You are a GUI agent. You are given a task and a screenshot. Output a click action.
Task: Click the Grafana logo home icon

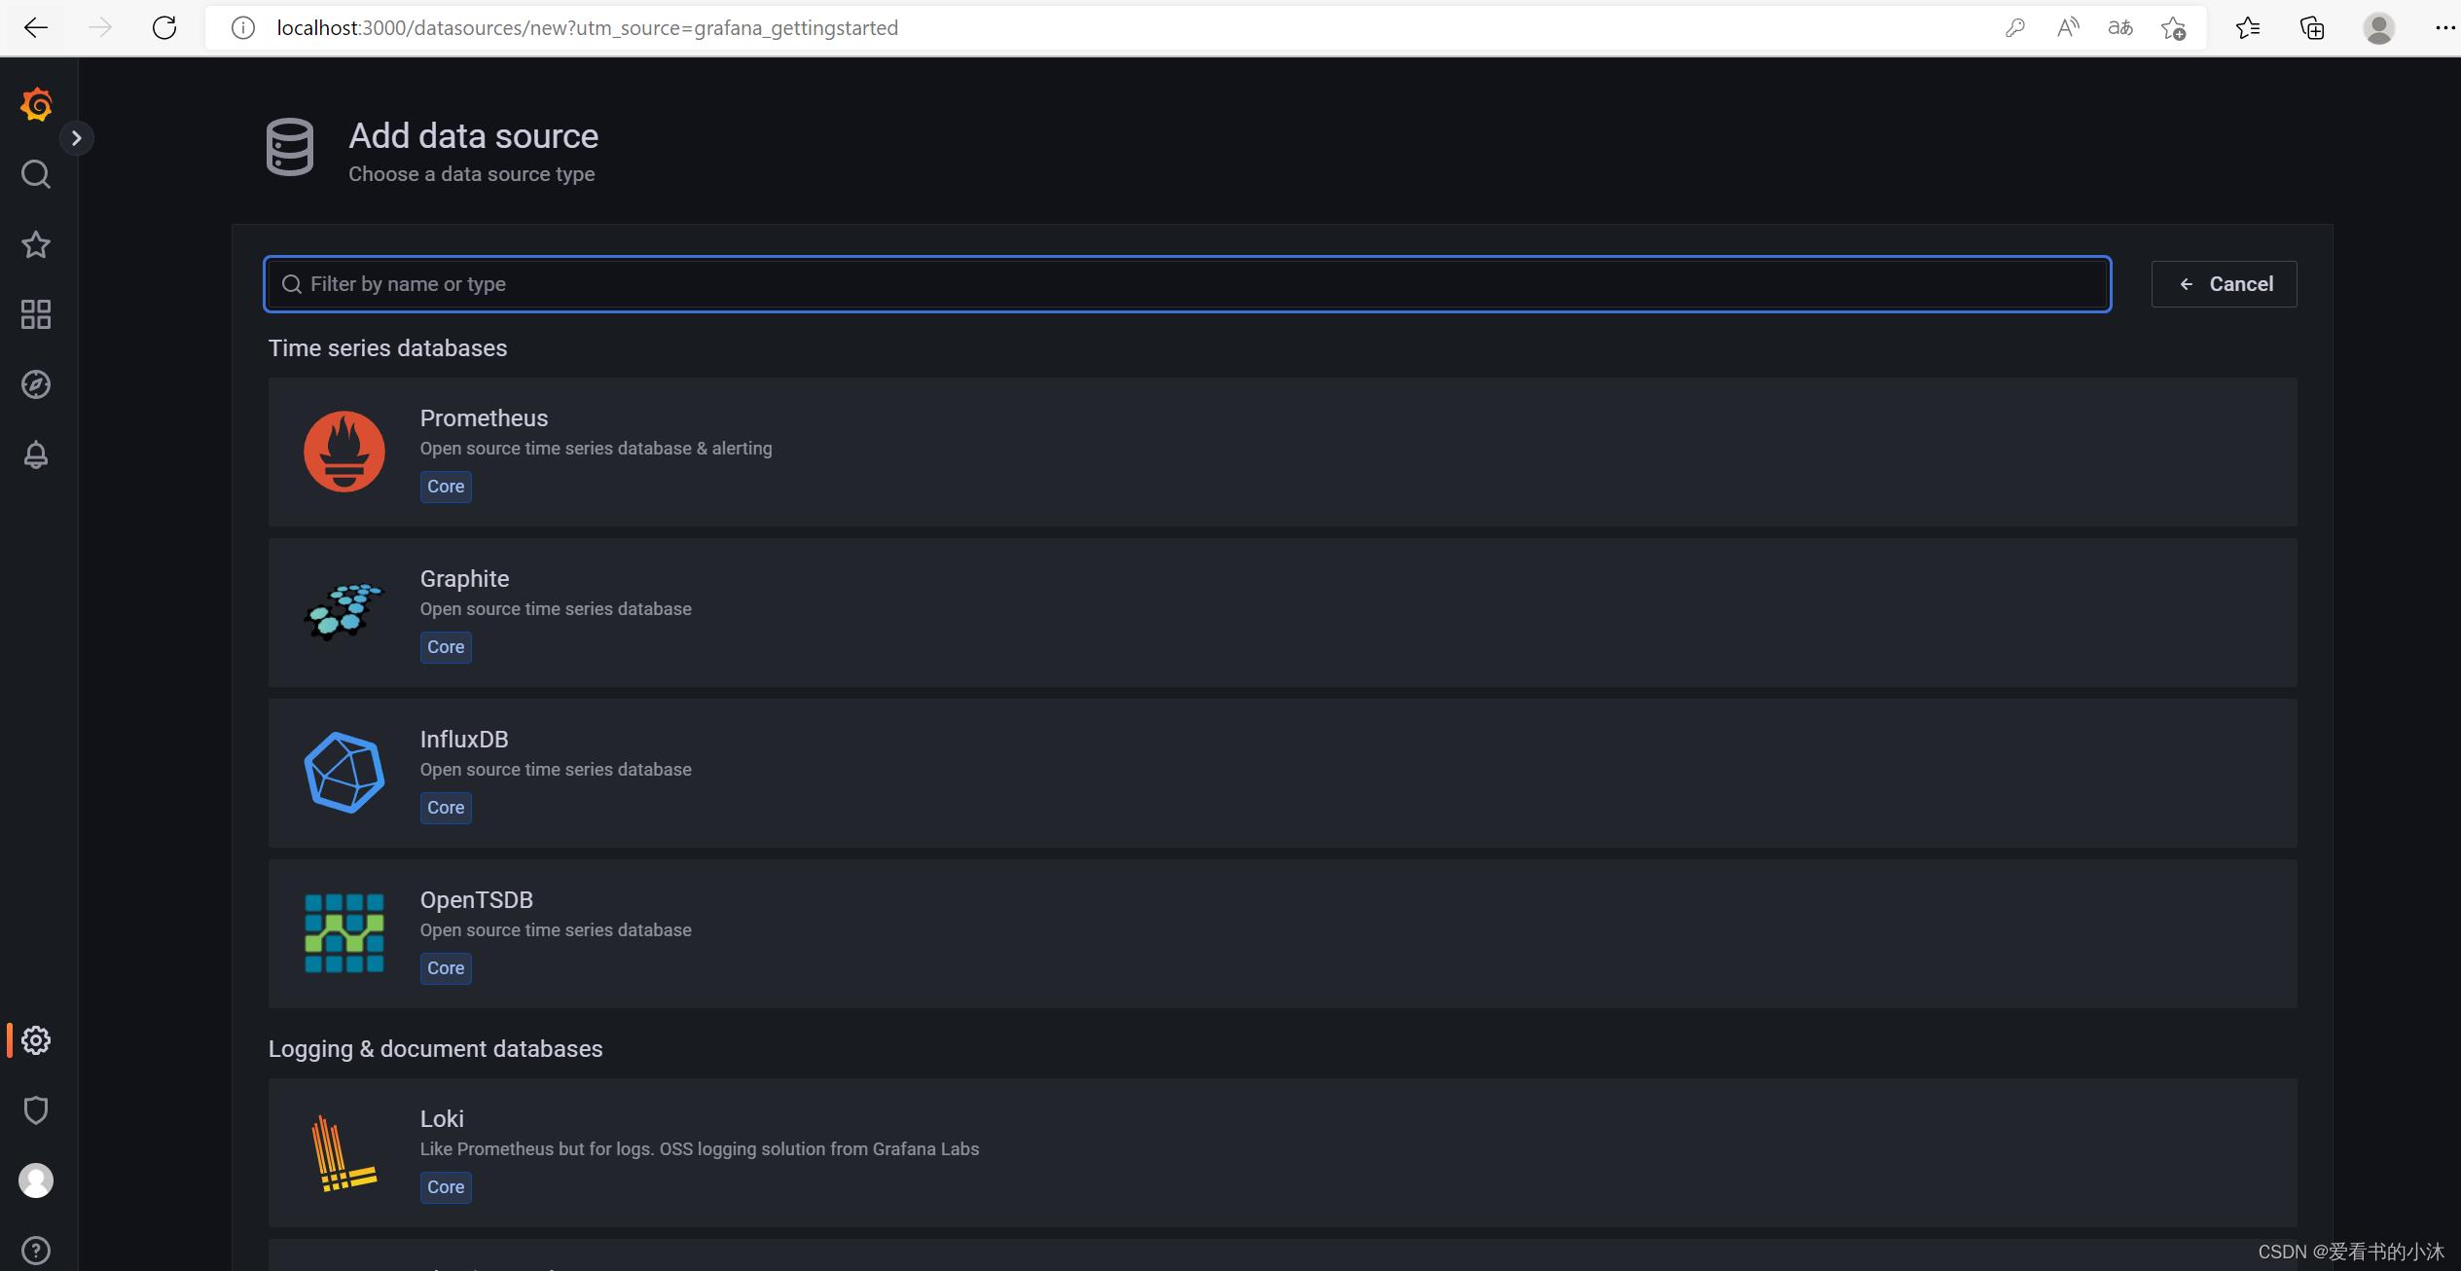pyautogui.click(x=36, y=104)
